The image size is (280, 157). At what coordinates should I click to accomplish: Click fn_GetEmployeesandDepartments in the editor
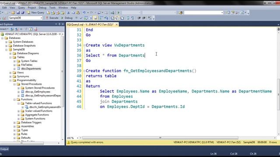pos(157,71)
